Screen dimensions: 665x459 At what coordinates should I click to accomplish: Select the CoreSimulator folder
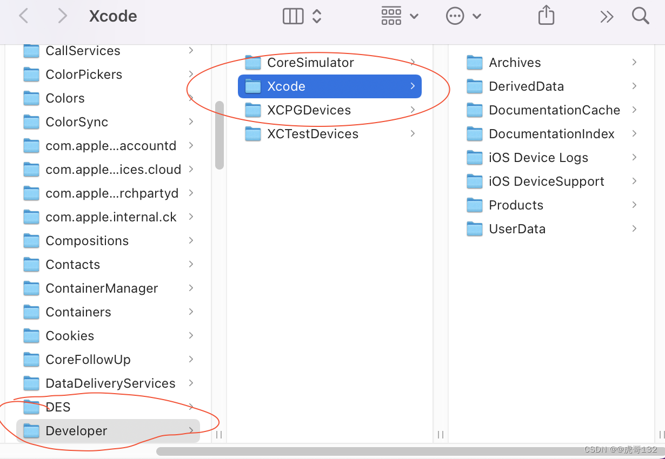330,63
